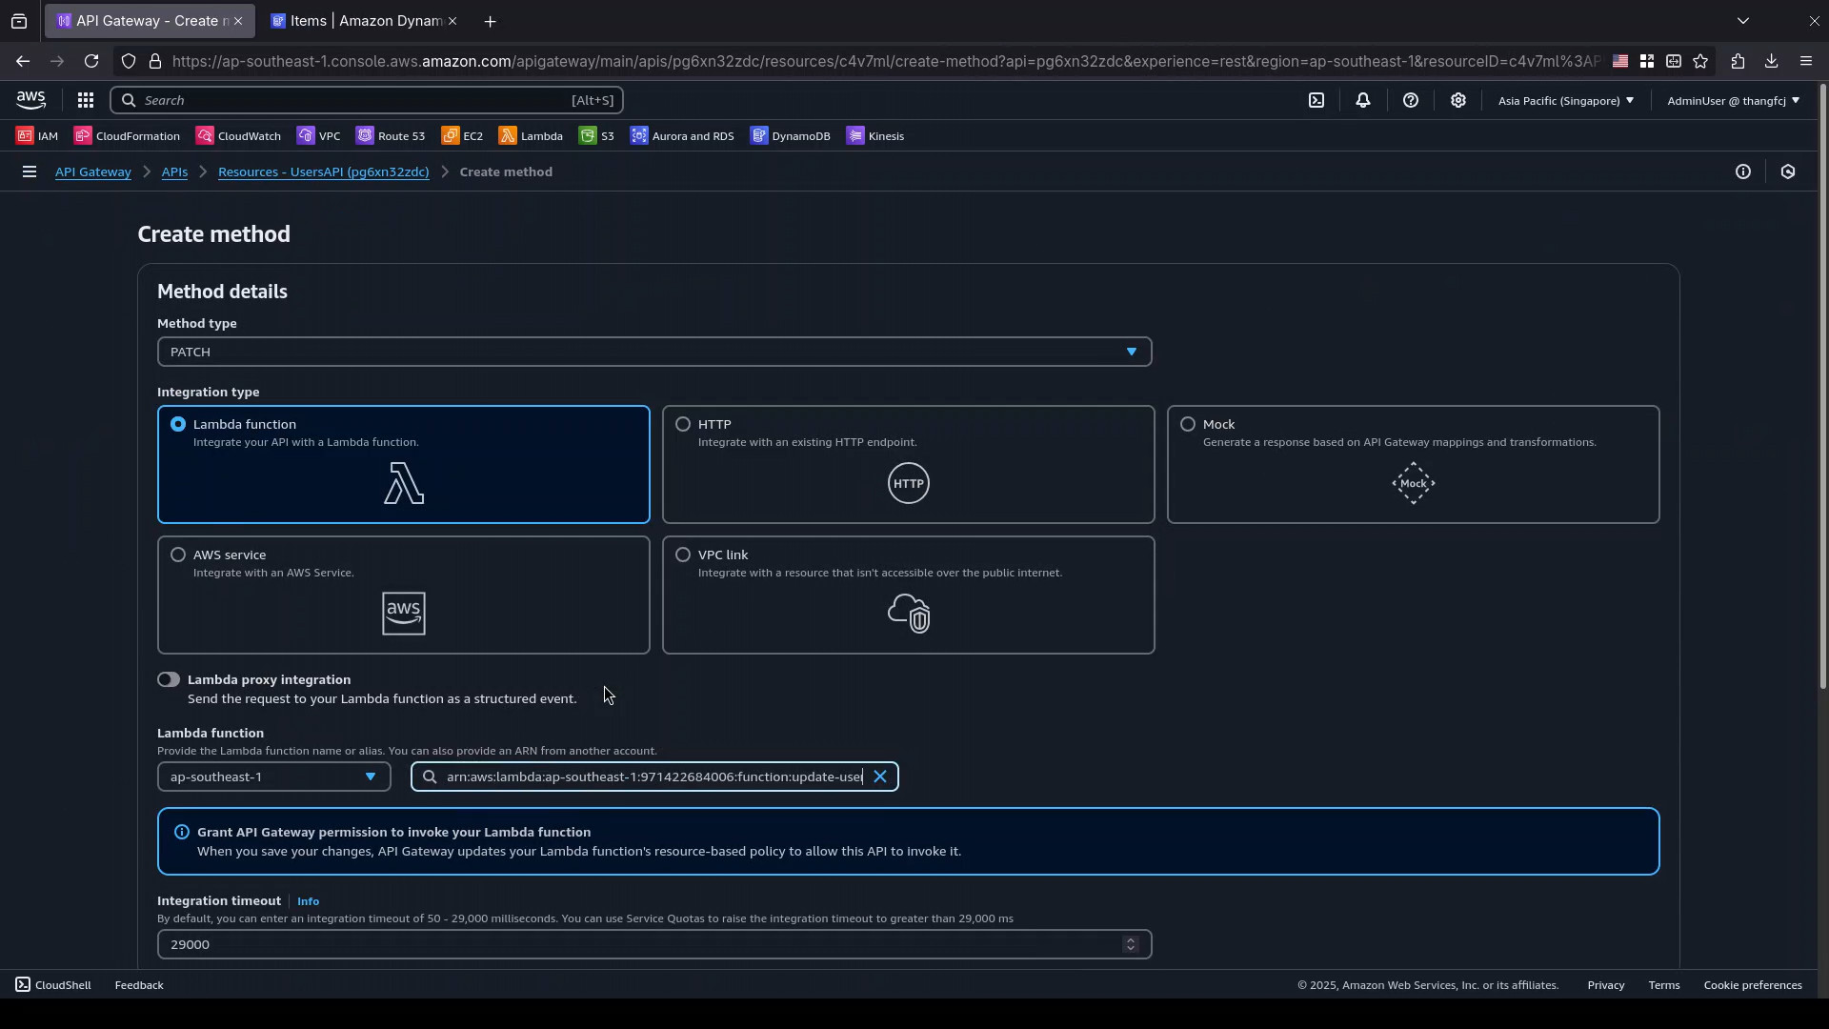
Task: Click the browser address bar URL
Action: click(886, 61)
